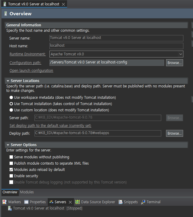Image resolution: width=193 pixels, height=217 pixels.
Task: Browse for the Deploy path
Action: pyautogui.click(x=174, y=133)
